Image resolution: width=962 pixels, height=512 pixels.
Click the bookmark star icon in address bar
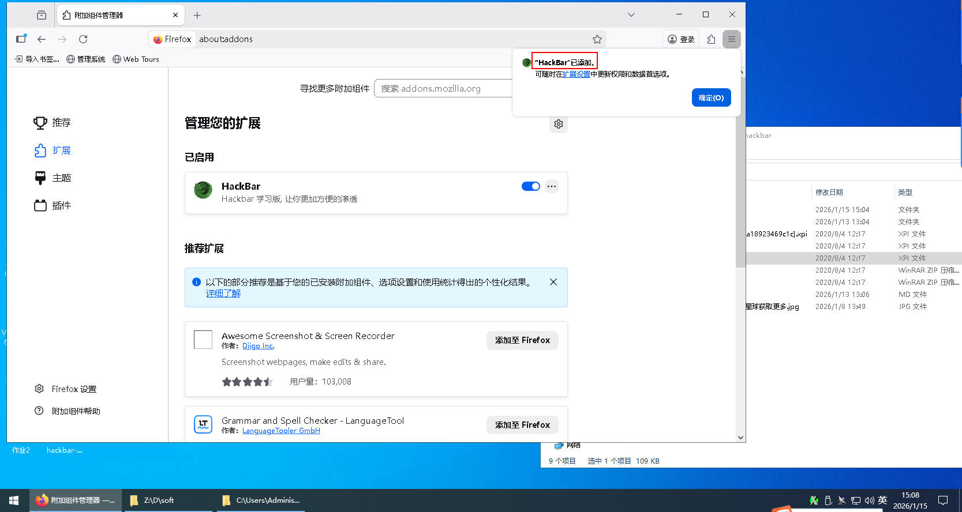pyautogui.click(x=597, y=39)
